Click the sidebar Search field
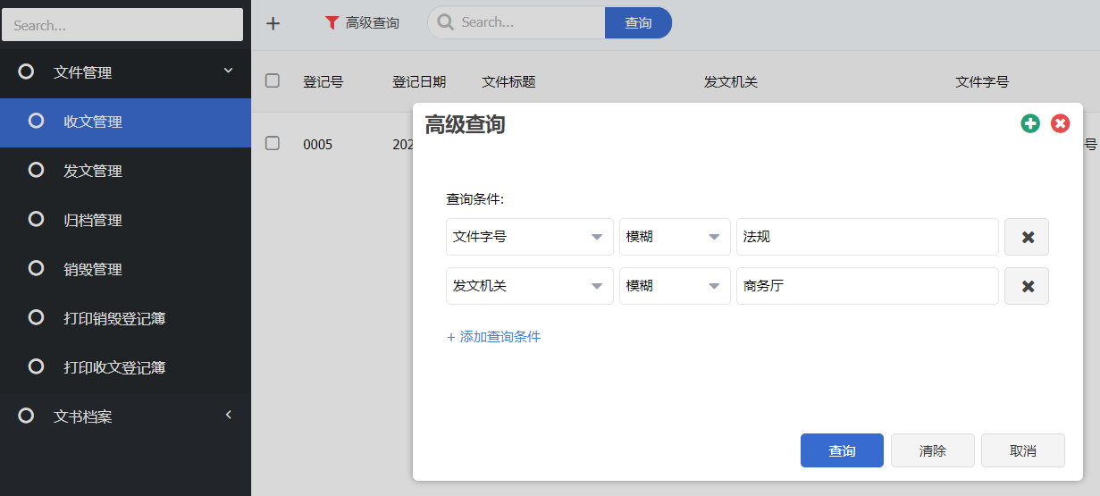The height and width of the screenshot is (496, 1100). (122, 25)
